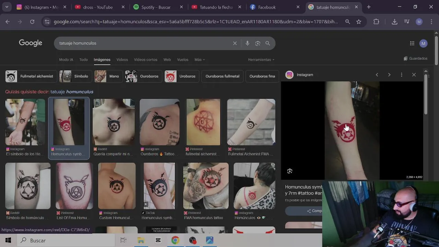Viewport: 439px width, 247px height.
Task: Filter by Ouroboros fma chip
Action: [262, 76]
